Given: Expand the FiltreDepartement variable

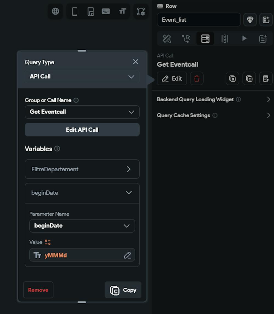Looking at the screenshot, I should [82, 169].
